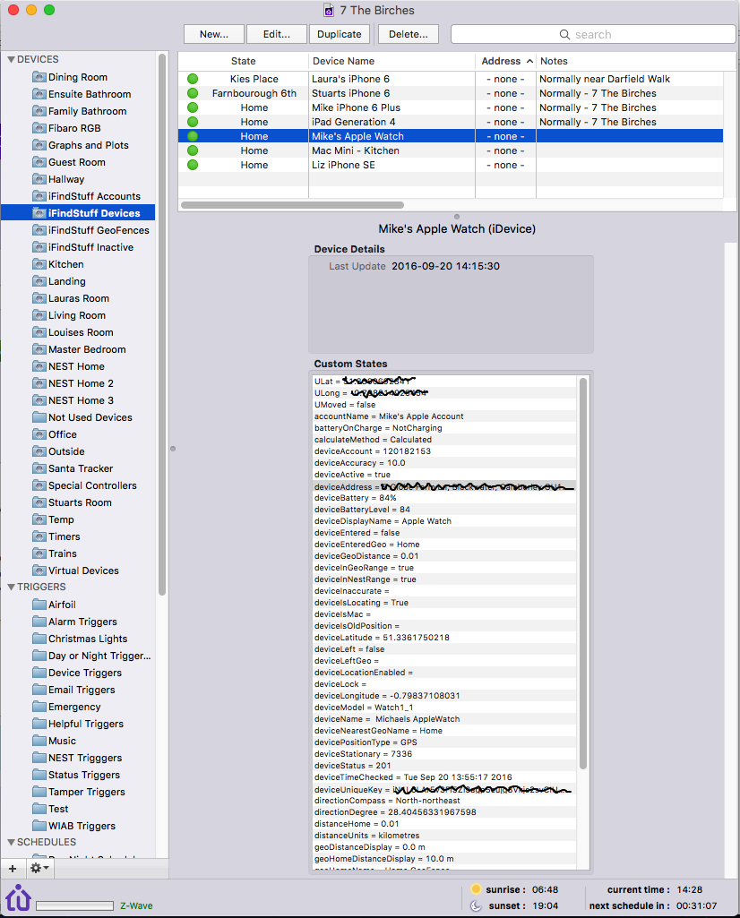
Task: Open the Santa Tracker folder icon
Action: point(39,468)
